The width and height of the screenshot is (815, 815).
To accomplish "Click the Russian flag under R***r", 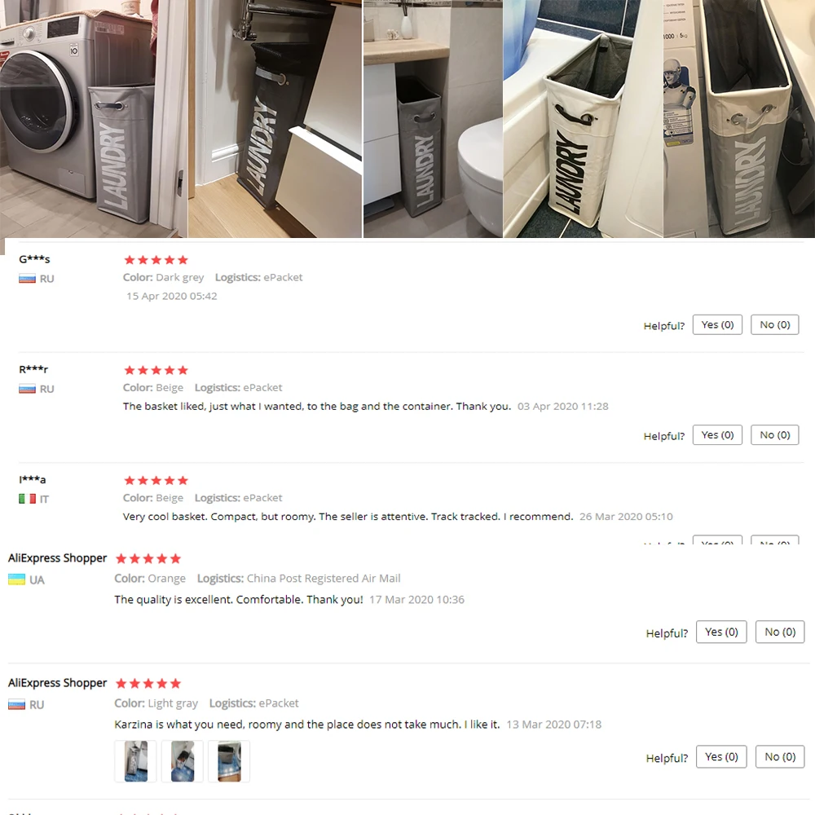I will click(x=27, y=389).
